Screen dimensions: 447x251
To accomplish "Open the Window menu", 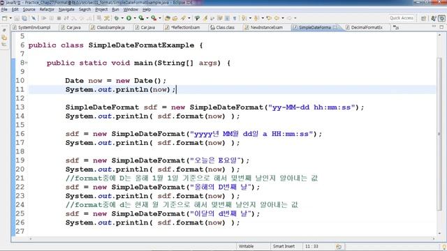I will [131, 9].
